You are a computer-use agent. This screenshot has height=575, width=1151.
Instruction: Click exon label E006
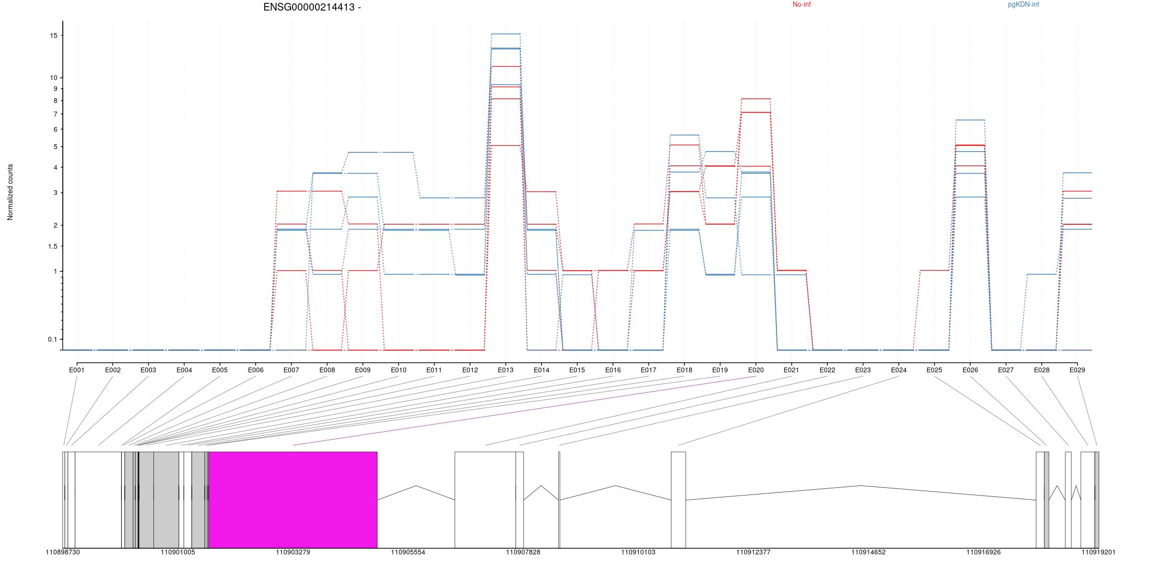point(256,370)
